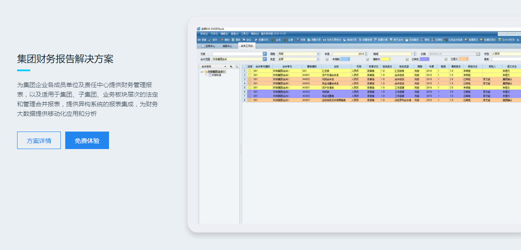The height and width of the screenshot is (250, 521).
Task: Open the 日期 calendar picker icon
Action: click(478, 54)
